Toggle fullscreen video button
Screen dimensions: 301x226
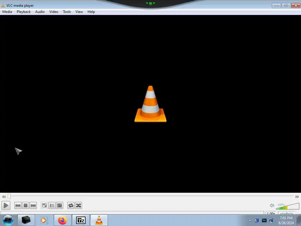pyautogui.click(x=44, y=205)
